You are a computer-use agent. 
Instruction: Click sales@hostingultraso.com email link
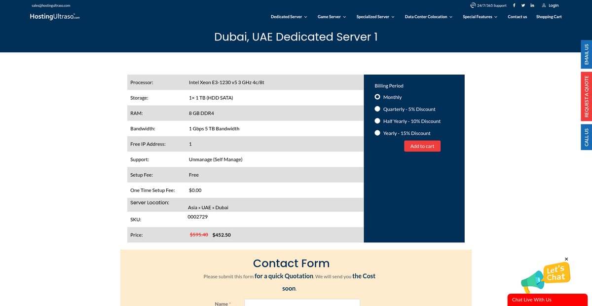51,5
